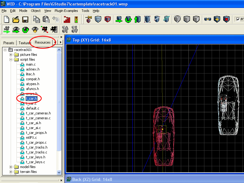This screenshot has height=183, width=244.
Task: Expand the model files folder
Action: click(x=11, y=167)
